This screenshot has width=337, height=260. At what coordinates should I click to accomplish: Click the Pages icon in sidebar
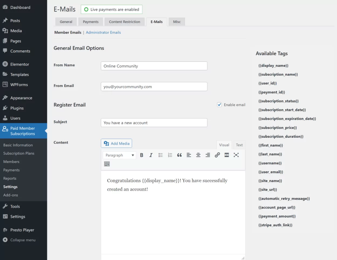click(x=5, y=41)
